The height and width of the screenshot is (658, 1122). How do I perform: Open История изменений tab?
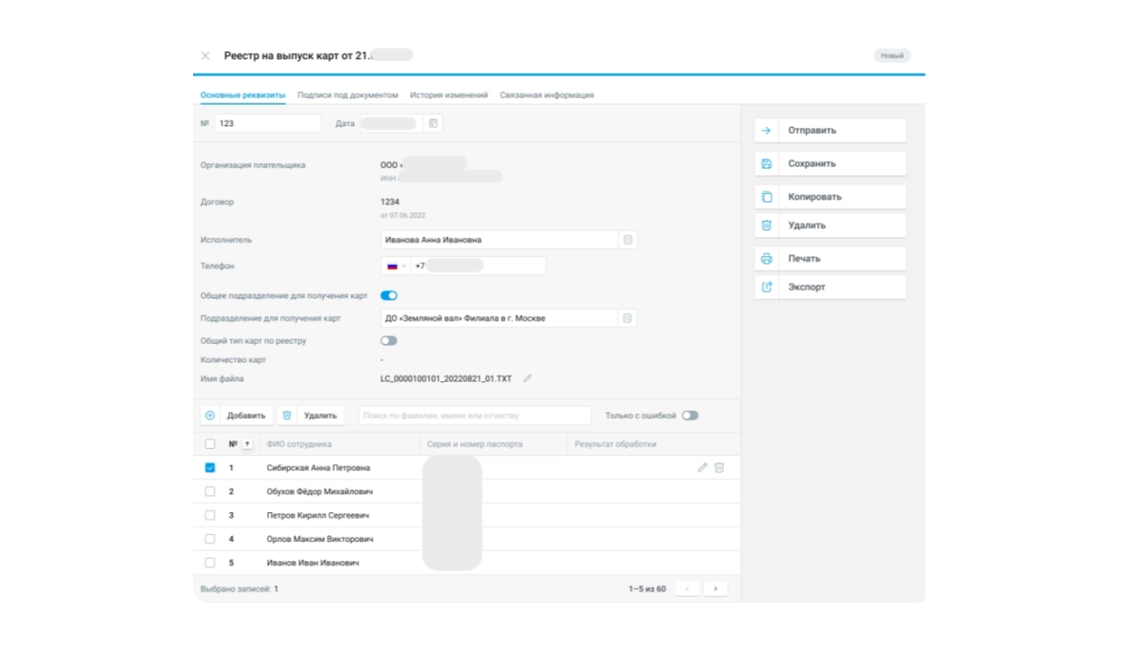pos(449,95)
